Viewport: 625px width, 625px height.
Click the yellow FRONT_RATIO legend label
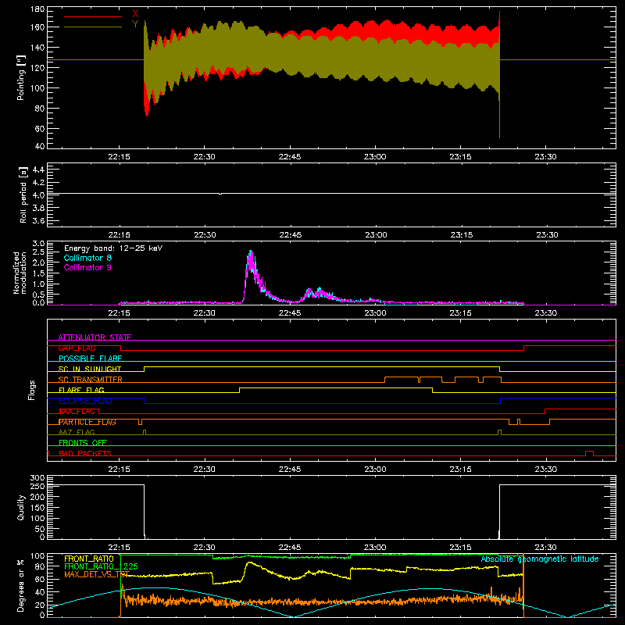tap(89, 559)
